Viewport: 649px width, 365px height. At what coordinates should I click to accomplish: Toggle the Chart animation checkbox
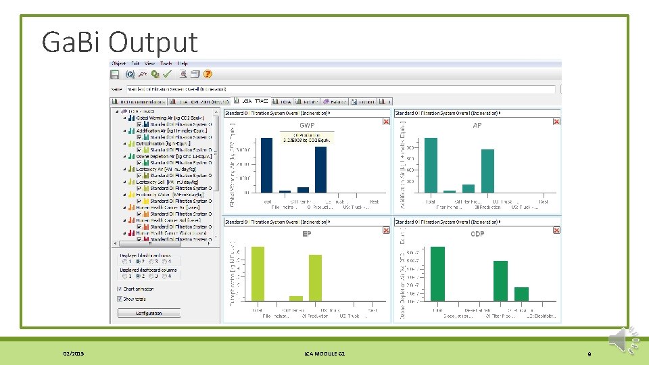(x=120, y=289)
